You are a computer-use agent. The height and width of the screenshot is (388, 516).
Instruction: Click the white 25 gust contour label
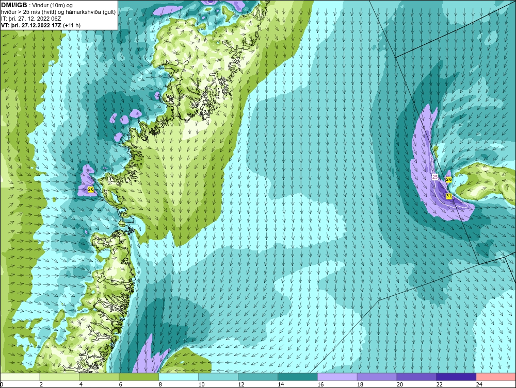(x=434, y=177)
